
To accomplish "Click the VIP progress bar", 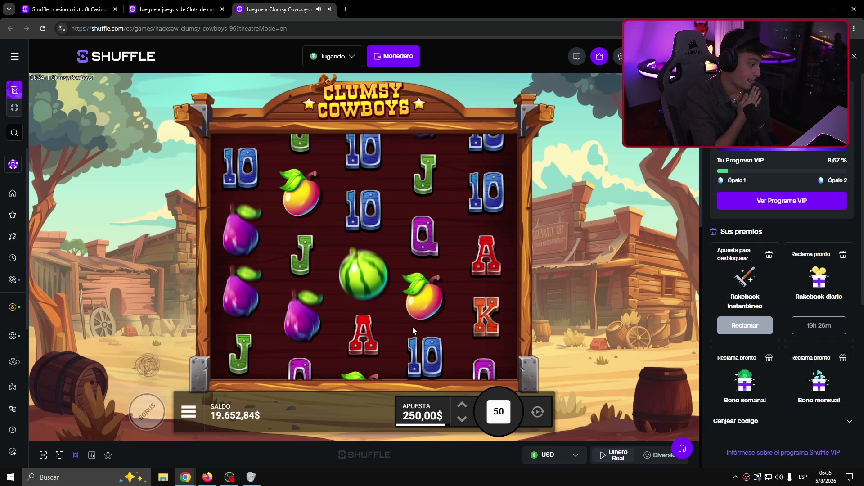I will [x=782, y=171].
